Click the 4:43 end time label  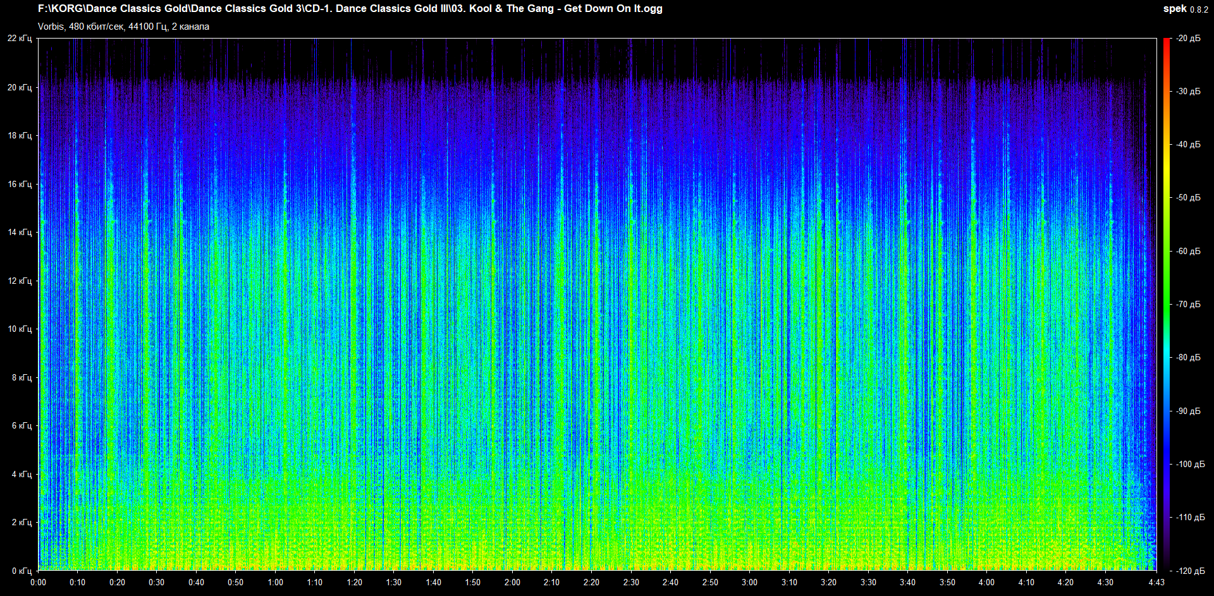1156,582
